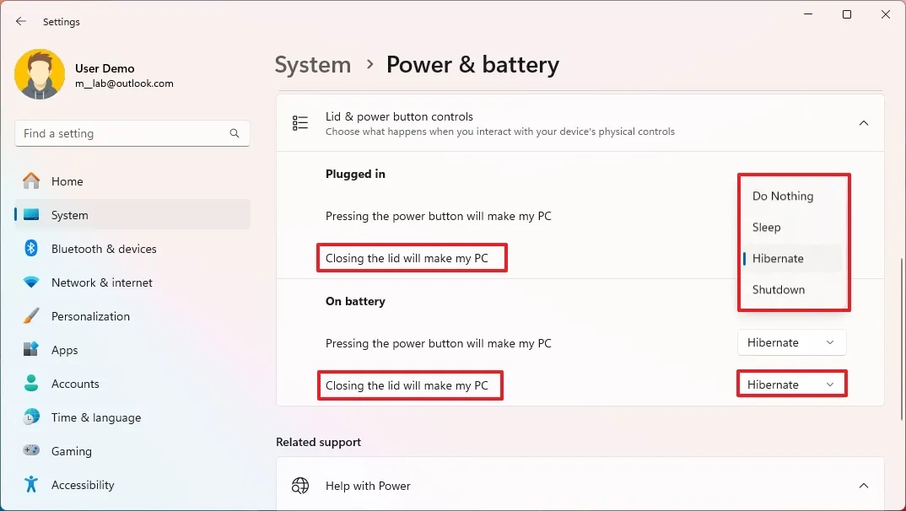Screen dimensions: 906x511
Task: Choose Shutdown in the dropdown options
Action: point(778,289)
